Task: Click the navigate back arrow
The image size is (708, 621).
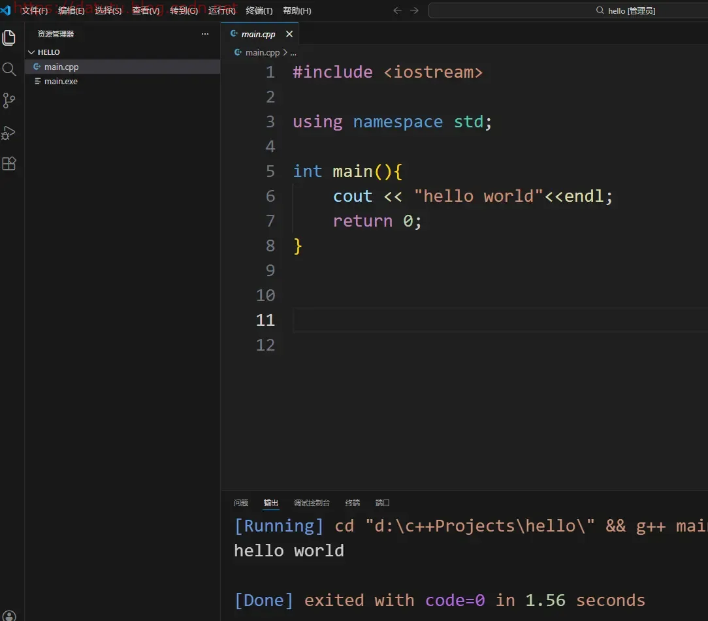Action: 398,10
